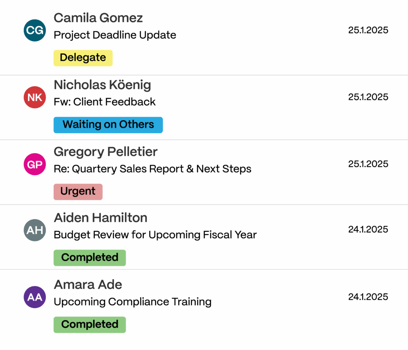408x350 pixels.
Task: Click the yellow Delegate tag
Action: click(x=83, y=58)
